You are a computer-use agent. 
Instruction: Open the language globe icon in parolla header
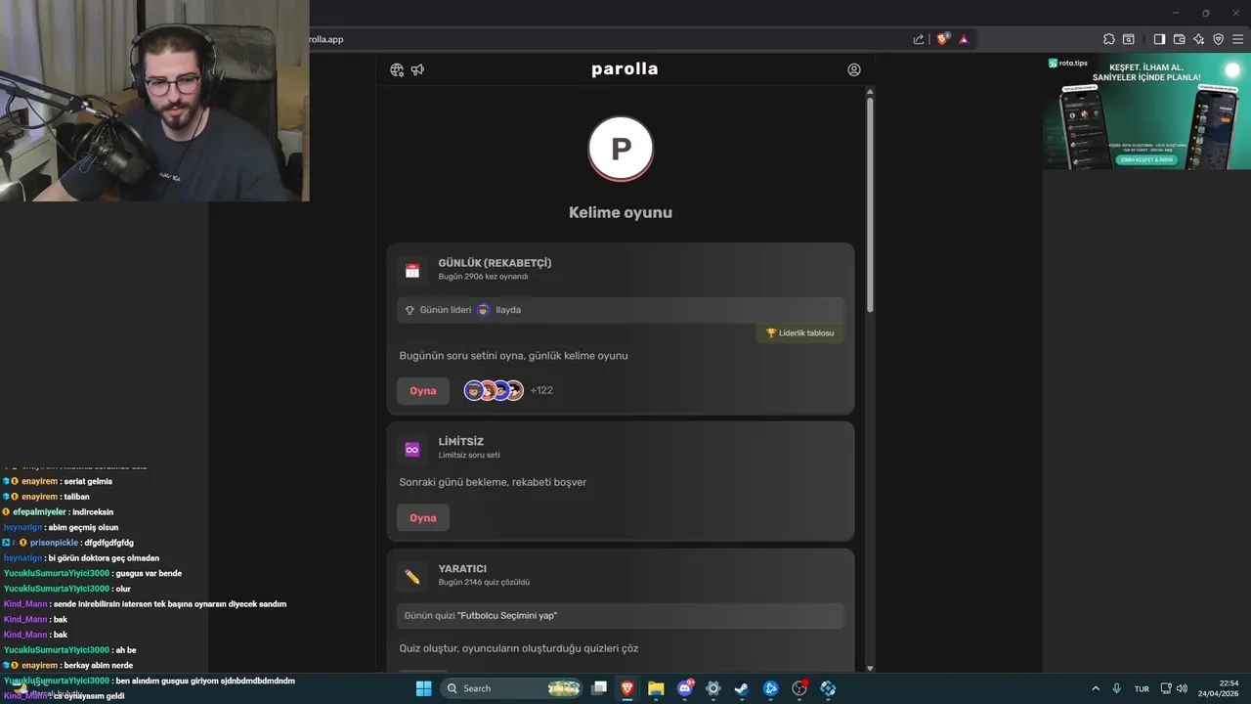(397, 69)
